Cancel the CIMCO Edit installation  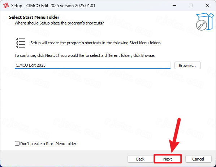coord(198,159)
